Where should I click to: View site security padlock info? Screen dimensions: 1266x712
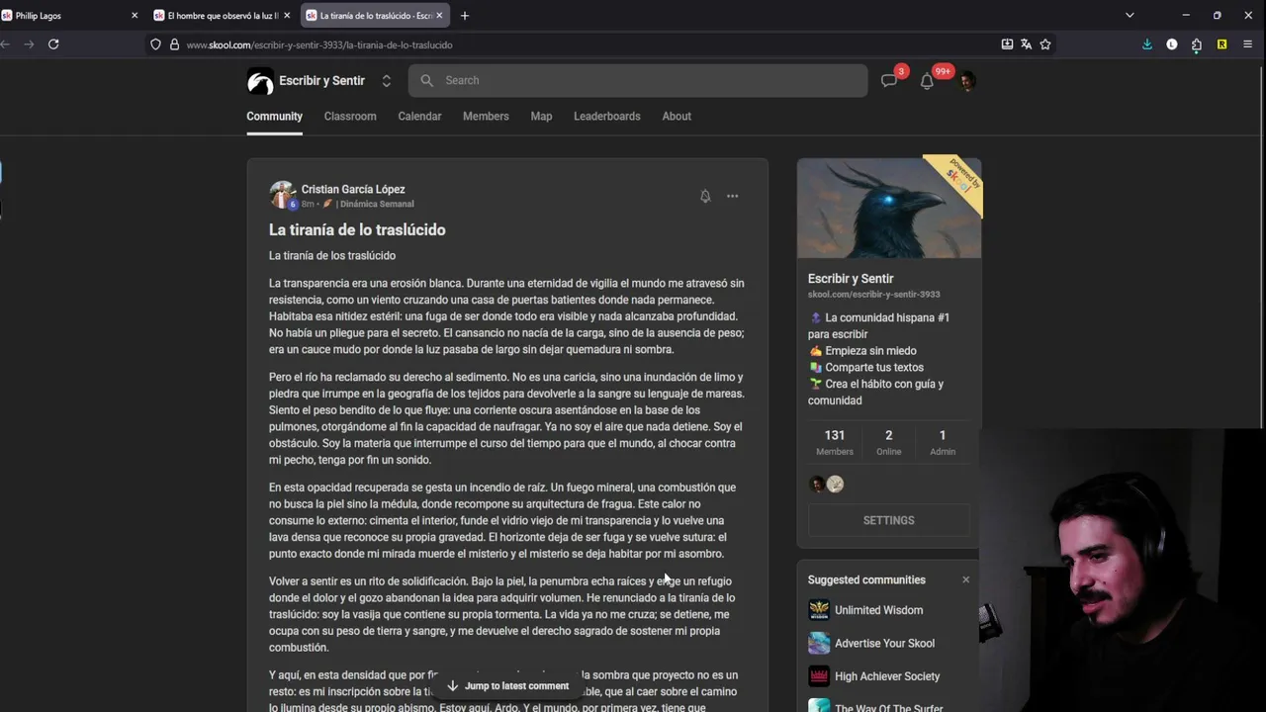(174, 44)
